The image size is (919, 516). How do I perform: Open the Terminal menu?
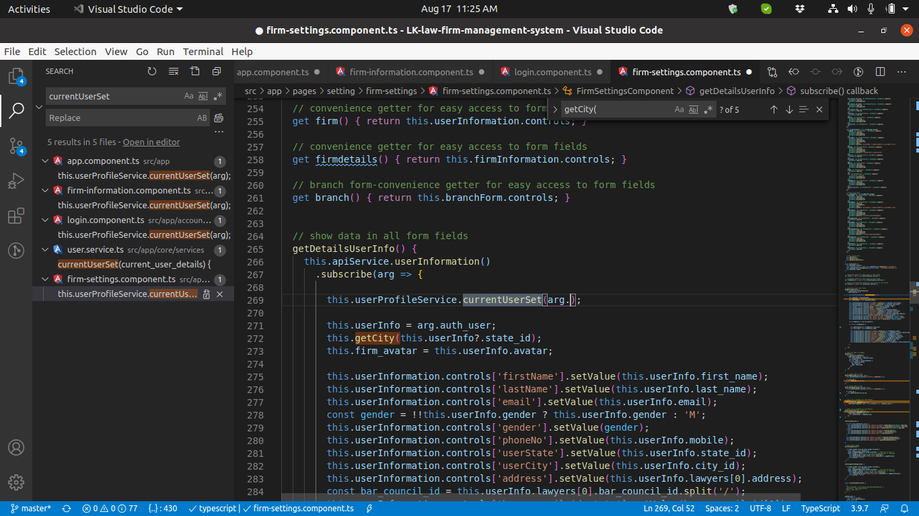(x=203, y=52)
